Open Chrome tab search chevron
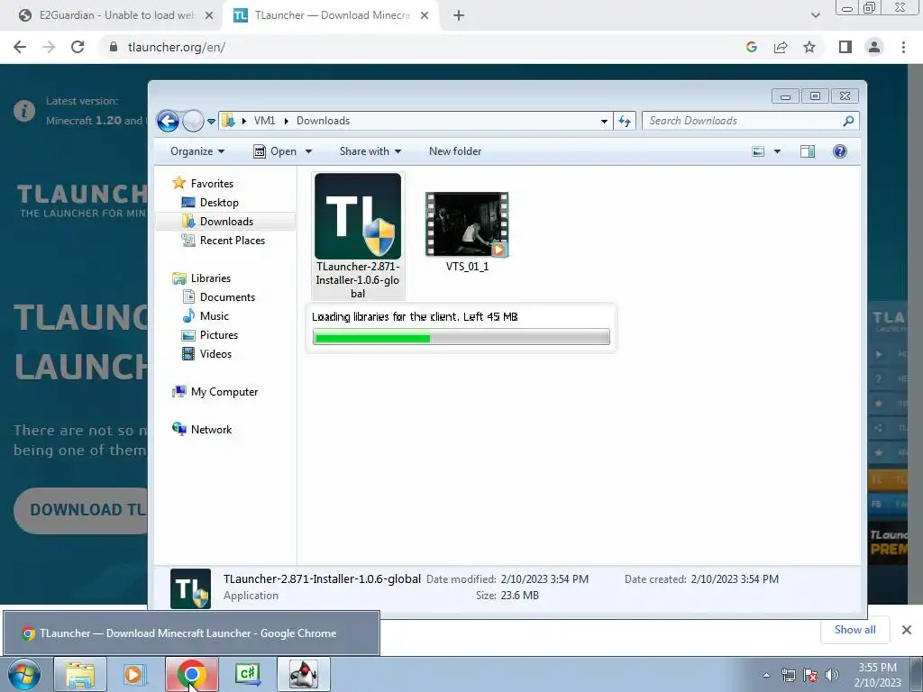923x692 pixels. click(815, 16)
